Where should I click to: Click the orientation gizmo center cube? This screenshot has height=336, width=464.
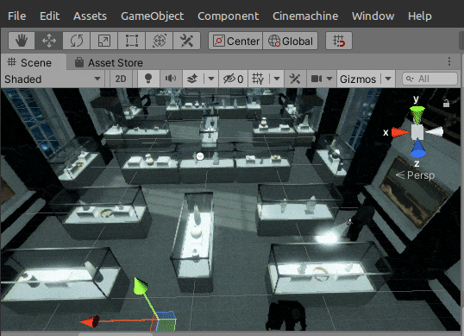coord(417,132)
